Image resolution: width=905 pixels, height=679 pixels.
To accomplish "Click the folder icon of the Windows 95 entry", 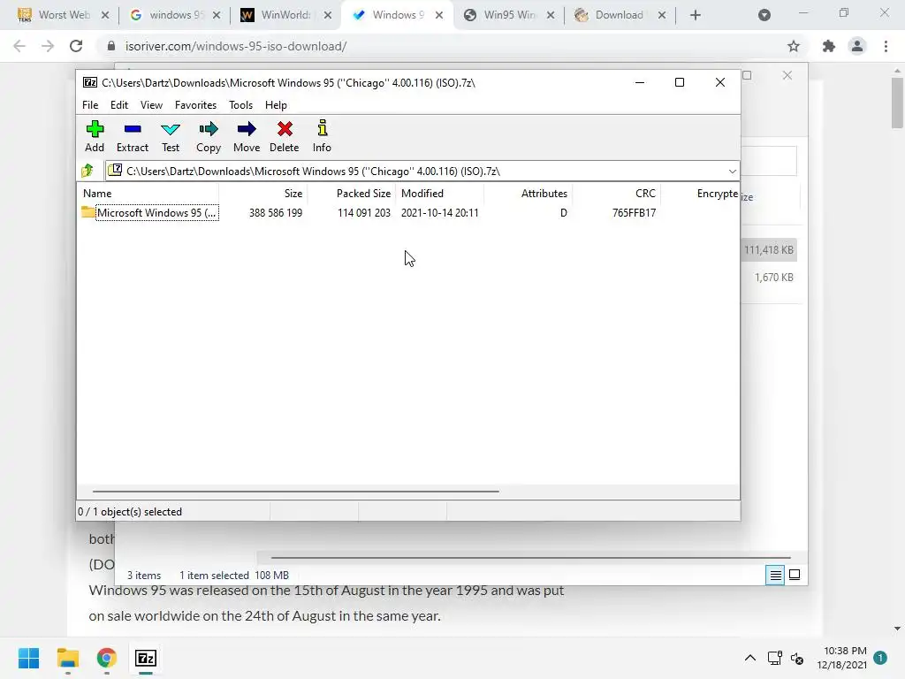I will click(87, 212).
